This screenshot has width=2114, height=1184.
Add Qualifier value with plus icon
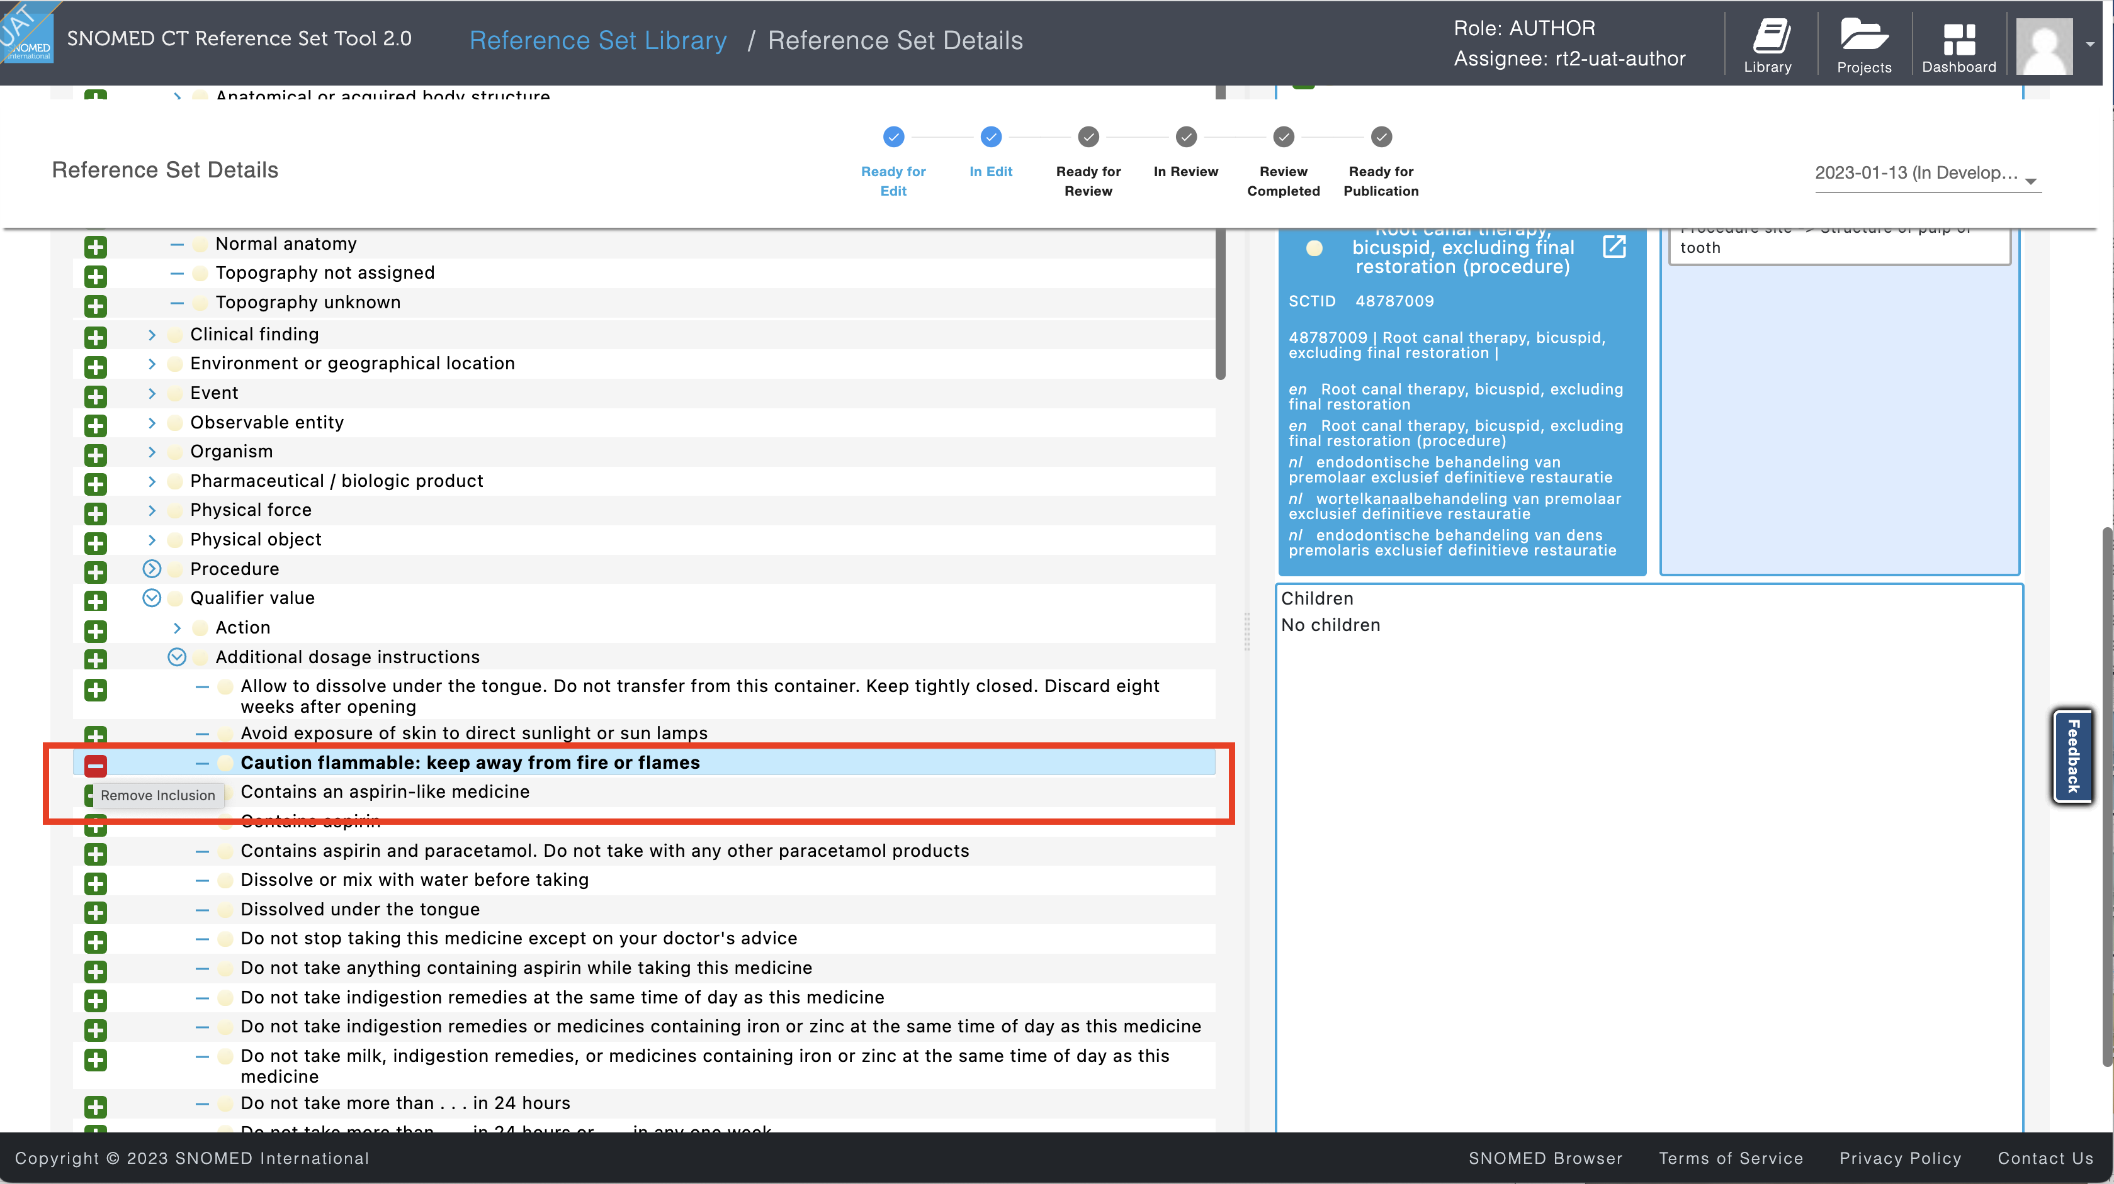(x=95, y=601)
